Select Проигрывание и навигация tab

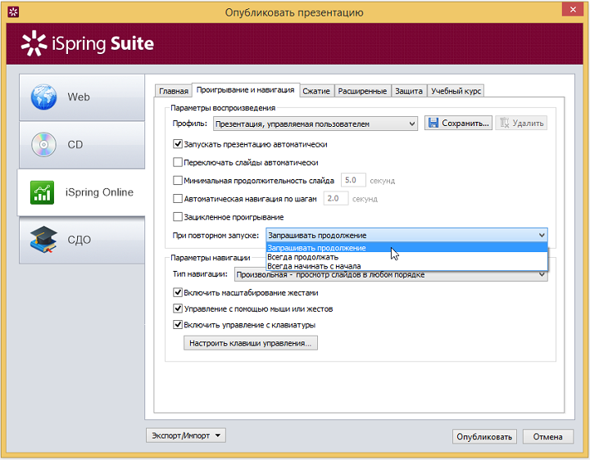point(245,90)
